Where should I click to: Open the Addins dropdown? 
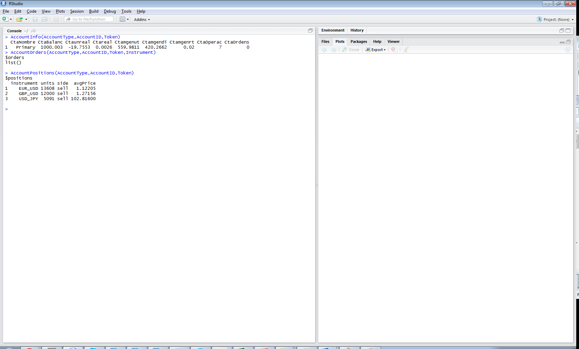pos(142,20)
